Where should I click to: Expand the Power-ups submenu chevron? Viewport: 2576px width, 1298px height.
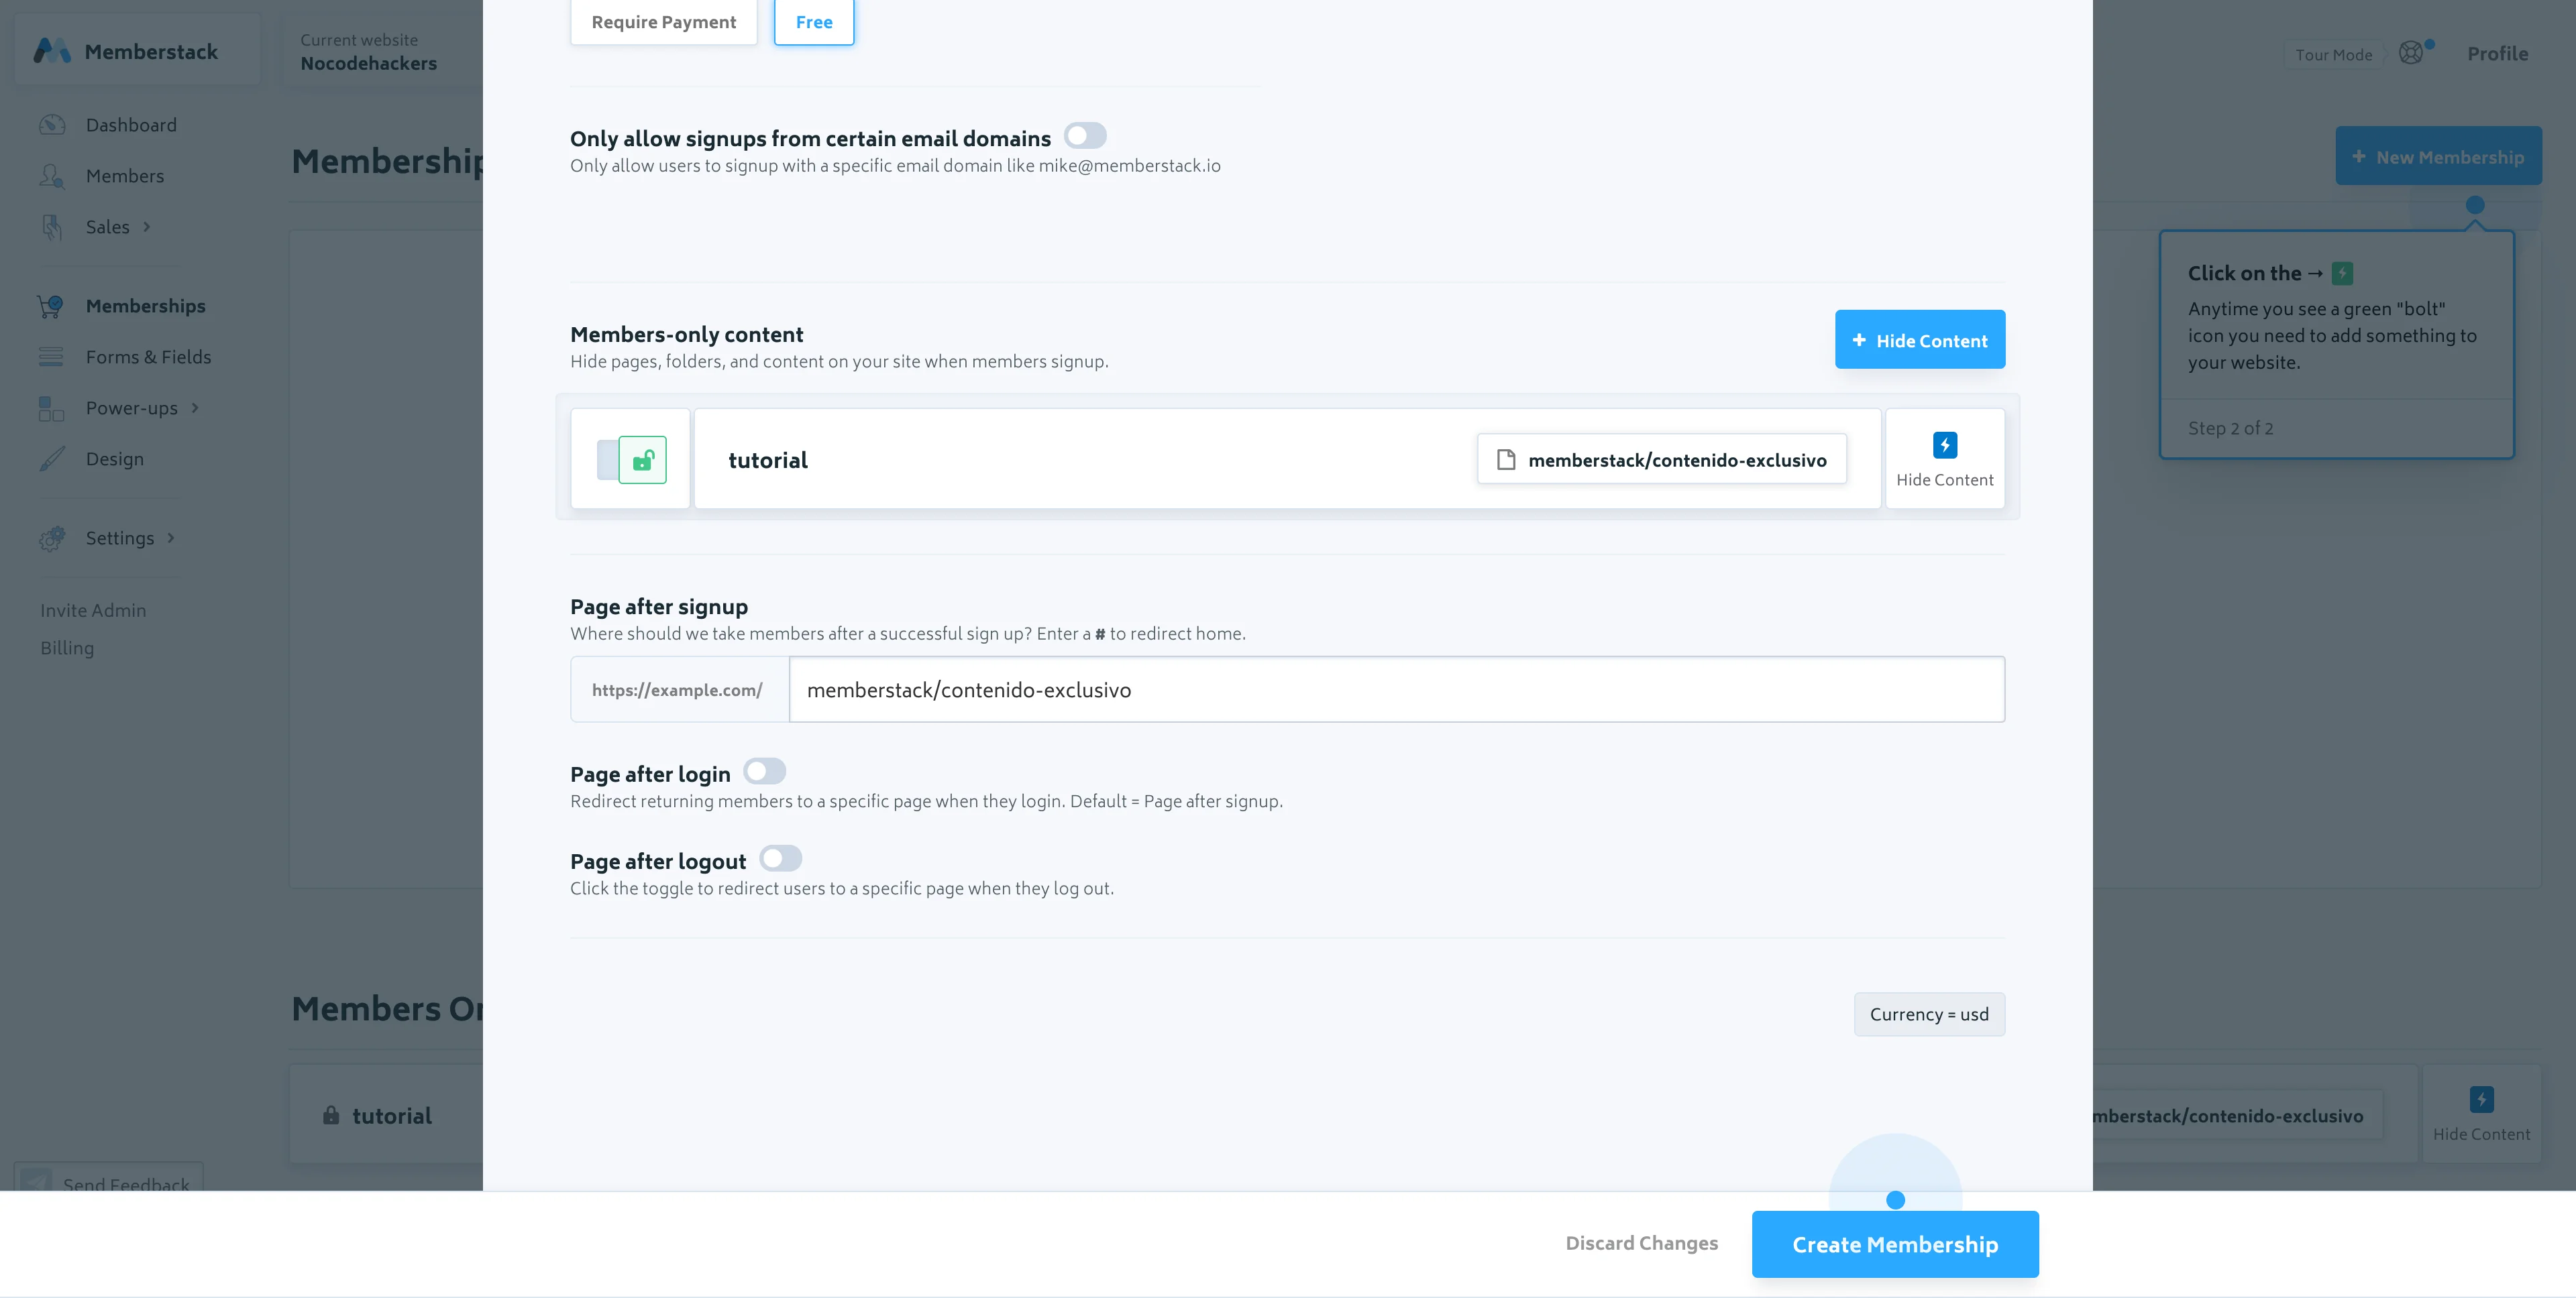point(195,408)
